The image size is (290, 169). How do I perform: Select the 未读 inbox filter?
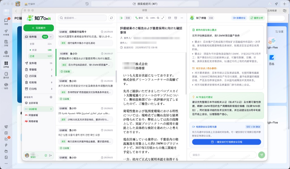(x=40, y=50)
